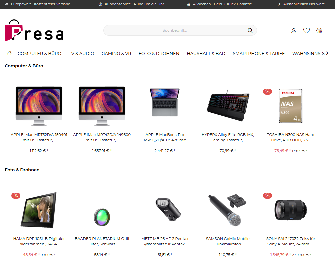
Task: Click the home icon in navigation
Action: tap(9, 53)
